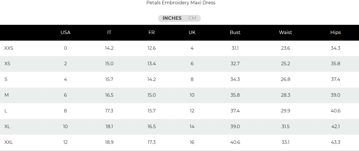Select the XS size row label
Screen dimensions: 359x151
[7, 64]
